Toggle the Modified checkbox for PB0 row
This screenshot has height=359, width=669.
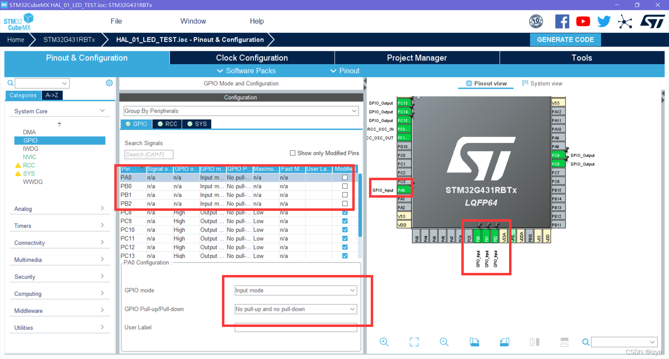pos(345,186)
